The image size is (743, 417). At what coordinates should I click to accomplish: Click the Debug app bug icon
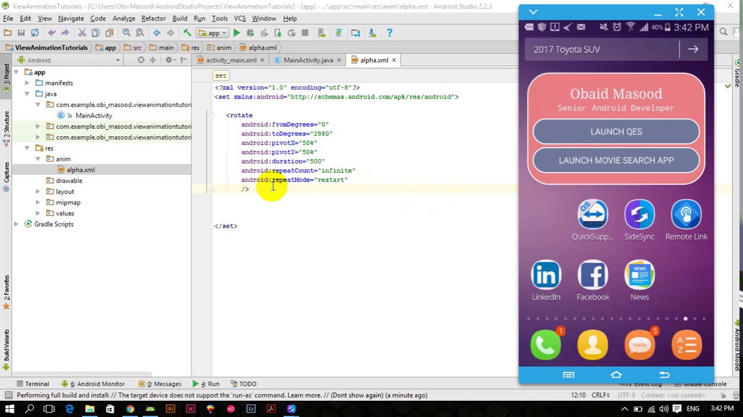click(250, 33)
